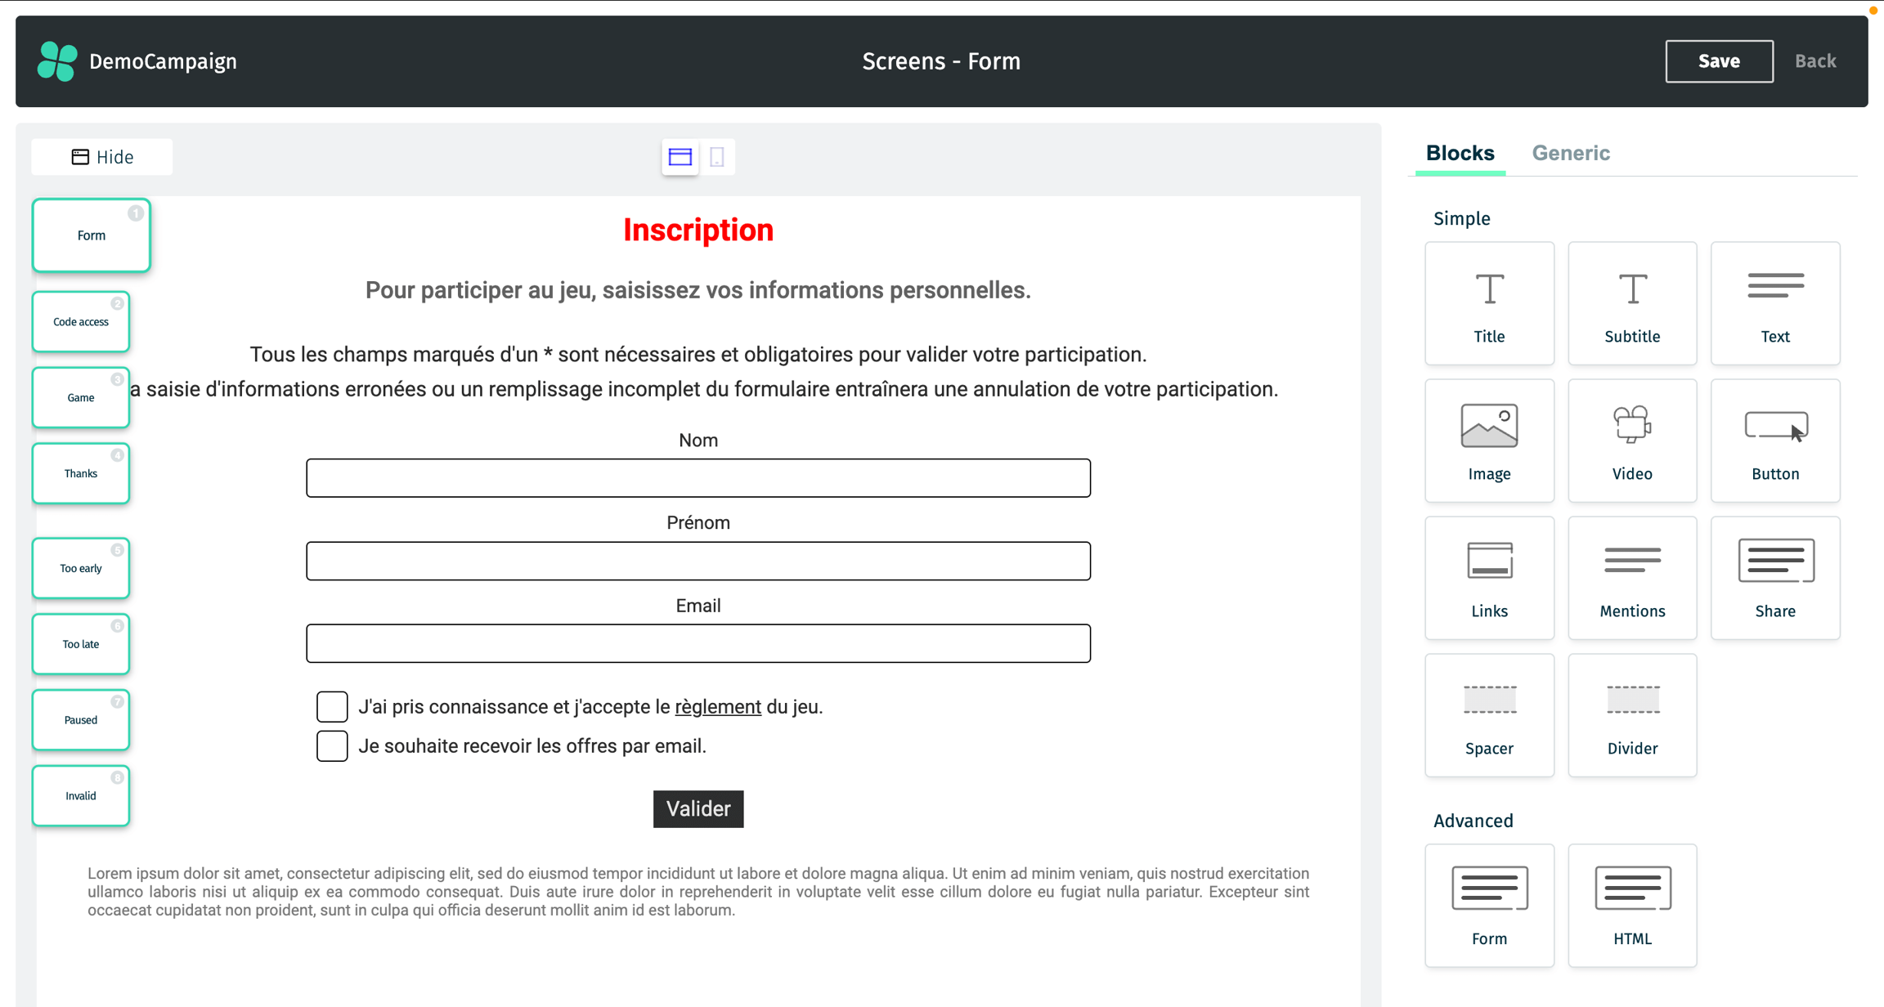
Task: Switch to desktop preview mode
Action: click(x=680, y=157)
